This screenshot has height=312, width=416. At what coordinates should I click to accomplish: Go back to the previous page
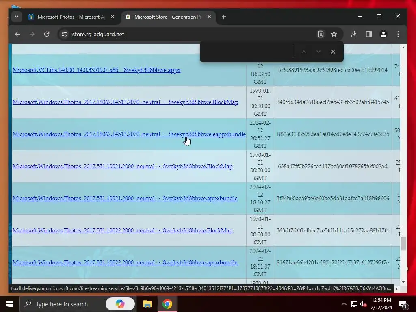coord(17,34)
